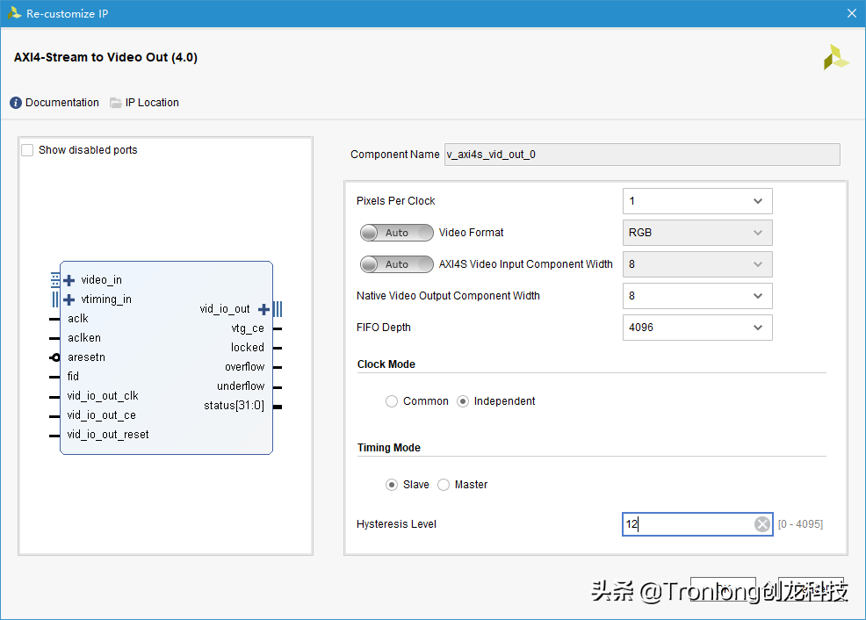Open the IP Documentation via the info icon
Image resolution: width=866 pixels, height=620 pixels.
pyautogui.click(x=15, y=102)
